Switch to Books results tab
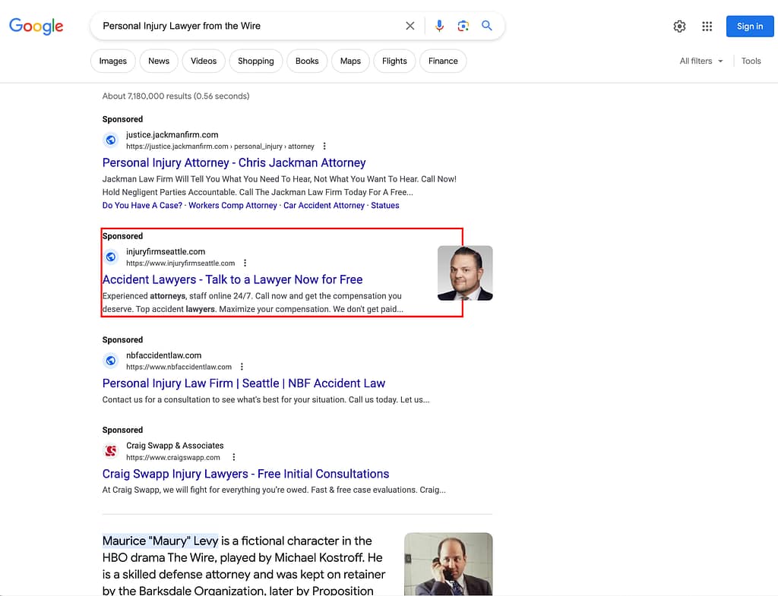The image size is (778, 596). pos(307,61)
